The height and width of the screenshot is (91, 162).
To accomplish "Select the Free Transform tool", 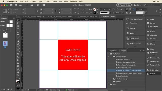I will click(18, 57).
